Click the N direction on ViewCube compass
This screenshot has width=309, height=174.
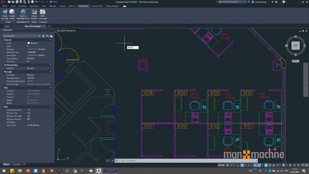coord(295,37)
